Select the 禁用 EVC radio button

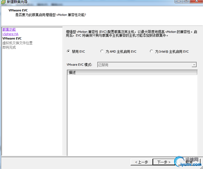(68, 51)
